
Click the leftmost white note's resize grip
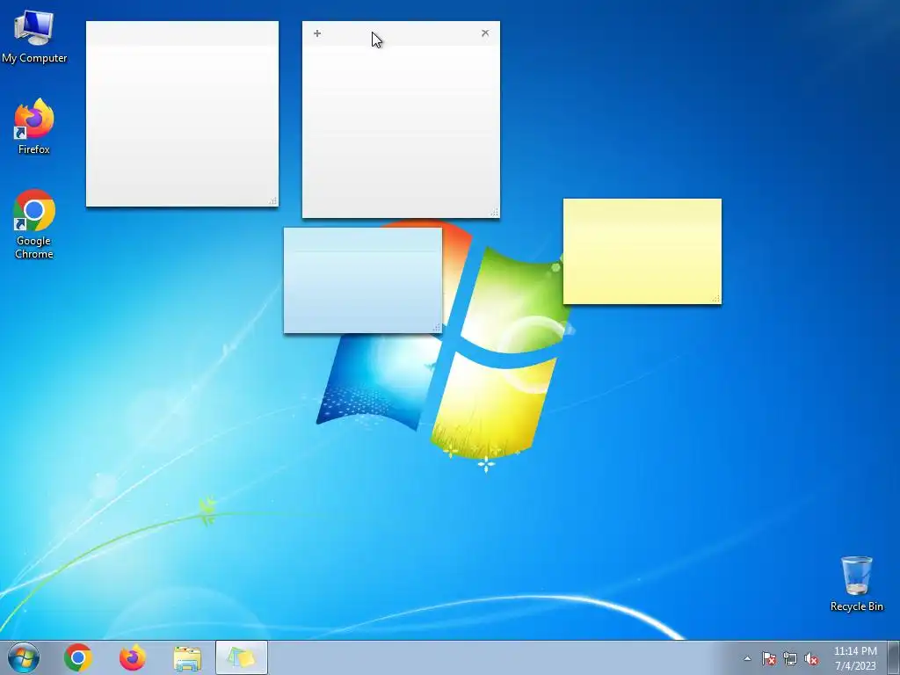pos(272,201)
